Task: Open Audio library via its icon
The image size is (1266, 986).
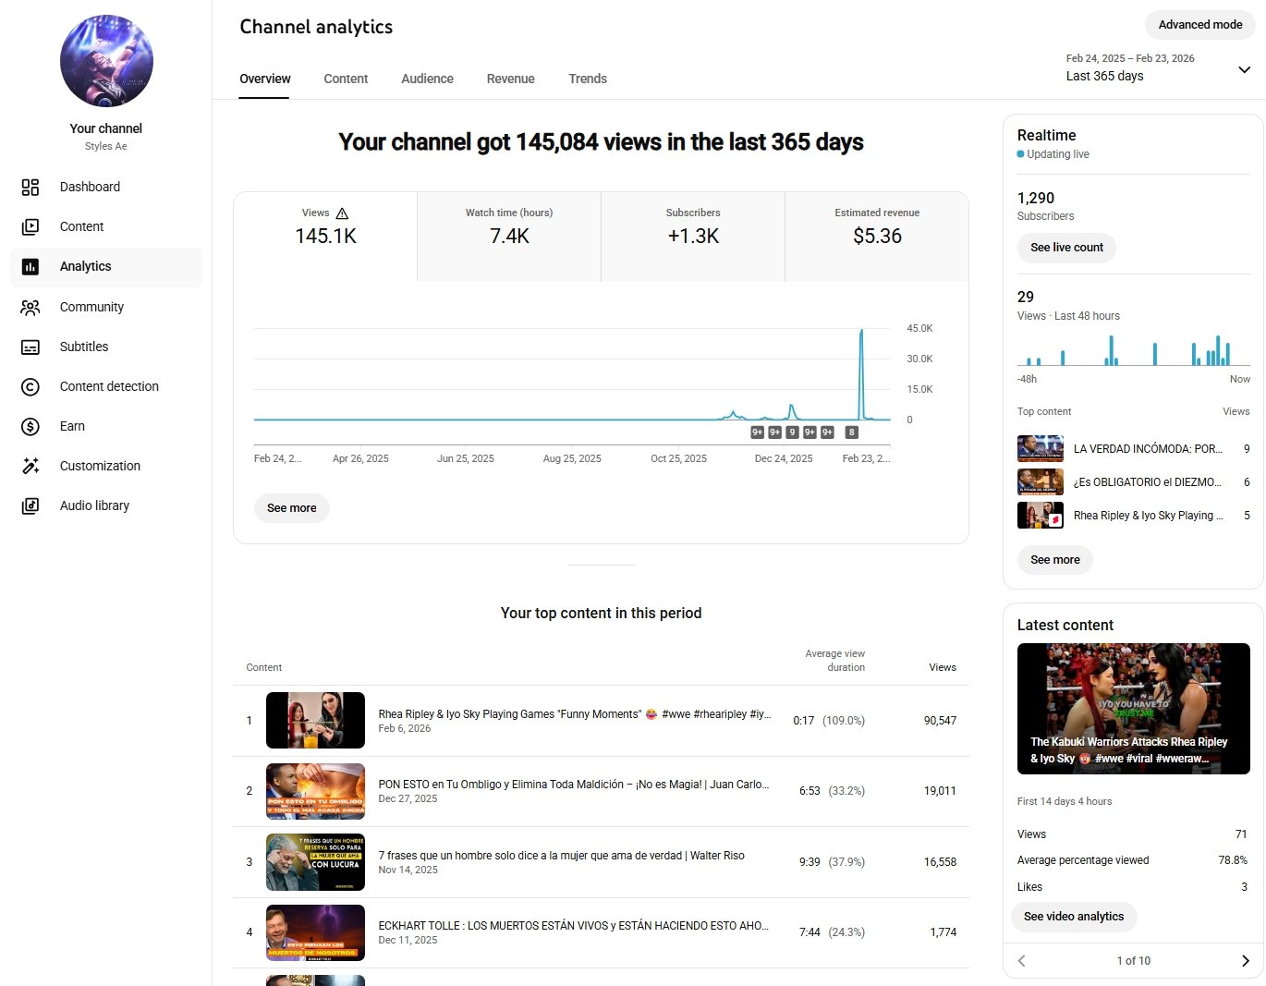Action: (30, 506)
